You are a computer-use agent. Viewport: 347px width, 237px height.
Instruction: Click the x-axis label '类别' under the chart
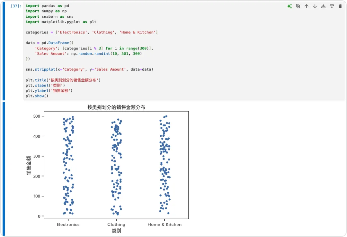click(116, 231)
